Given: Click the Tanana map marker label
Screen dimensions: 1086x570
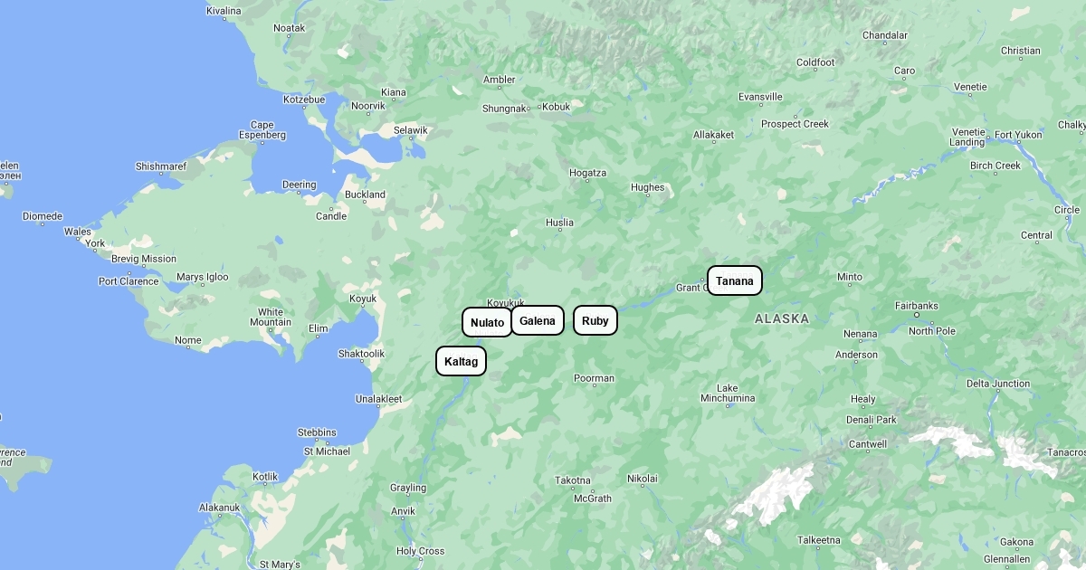Looking at the screenshot, I should coord(735,280).
